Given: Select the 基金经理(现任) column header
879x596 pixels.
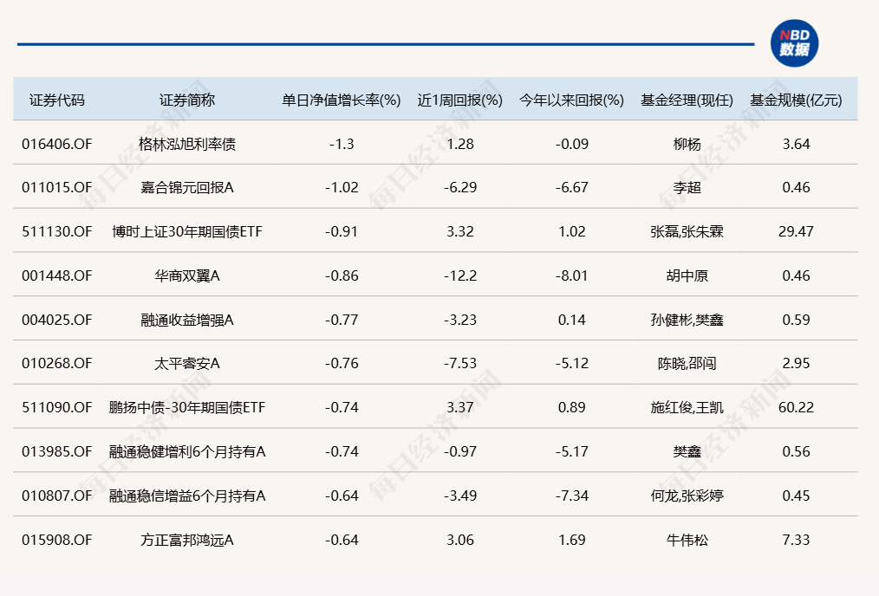Looking at the screenshot, I should click(x=687, y=100).
